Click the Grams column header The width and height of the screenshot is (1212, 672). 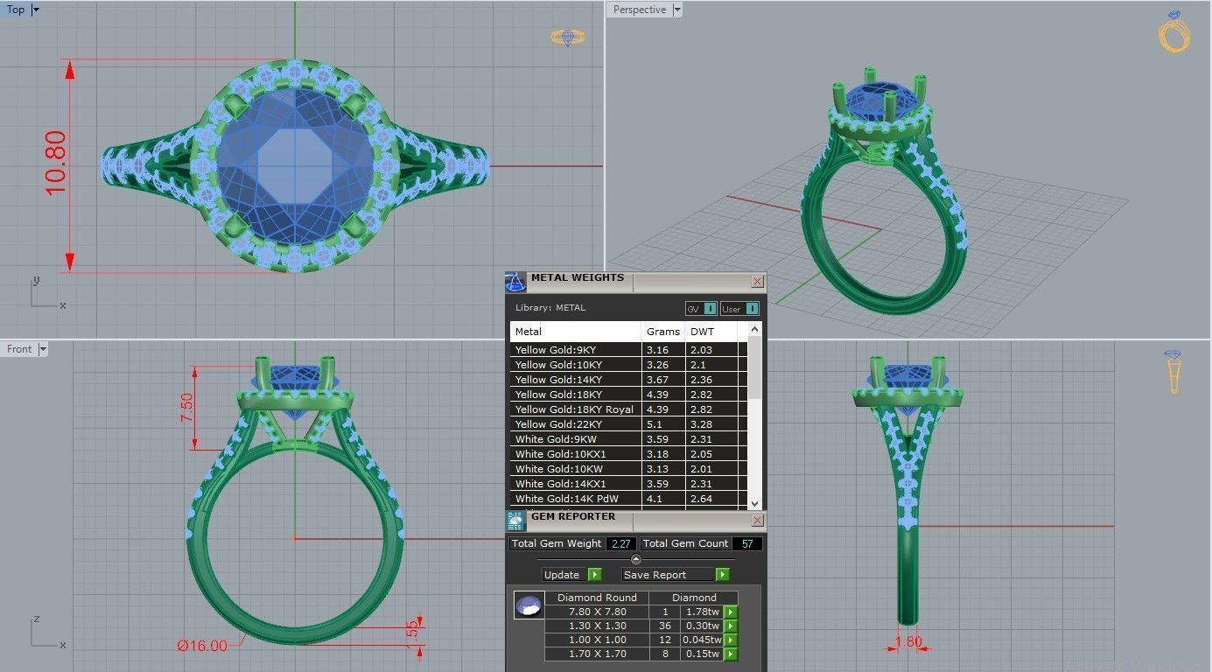pyautogui.click(x=663, y=332)
